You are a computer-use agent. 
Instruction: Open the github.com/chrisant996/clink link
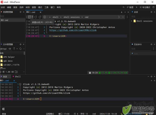73,30
